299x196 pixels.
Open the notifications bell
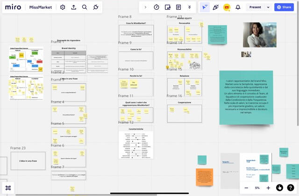[x=238, y=7]
